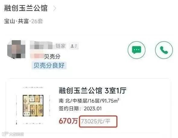The width and height of the screenshot is (178, 138).
Task: Open the green chat message icon
Action: tap(137, 50)
